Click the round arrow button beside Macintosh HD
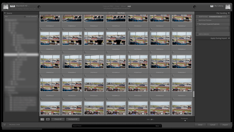Screen dimensions: 234x132 (39, 7)
